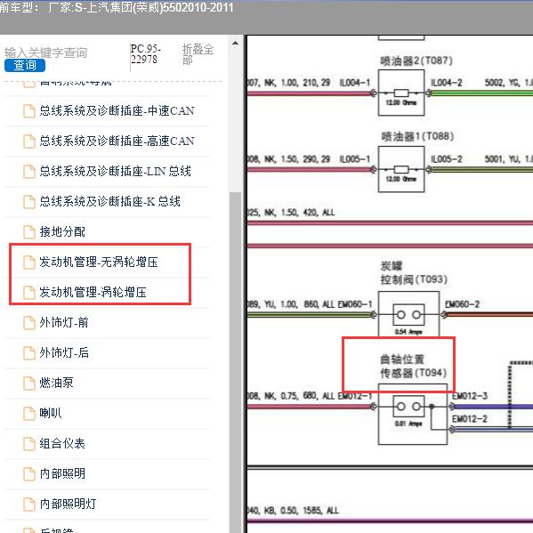Screen dimensions: 533x533
Task: Click the 喷油器2(T087) label in diagram
Action: click(x=416, y=61)
